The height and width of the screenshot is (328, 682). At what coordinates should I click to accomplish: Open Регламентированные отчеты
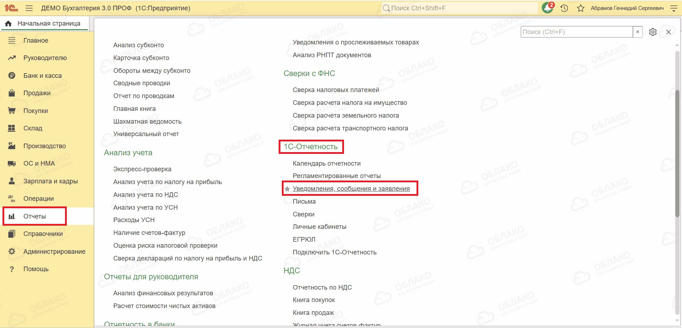click(x=337, y=176)
